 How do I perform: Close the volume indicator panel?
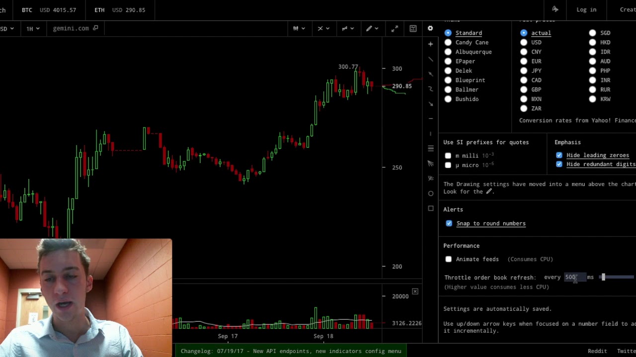(415, 292)
